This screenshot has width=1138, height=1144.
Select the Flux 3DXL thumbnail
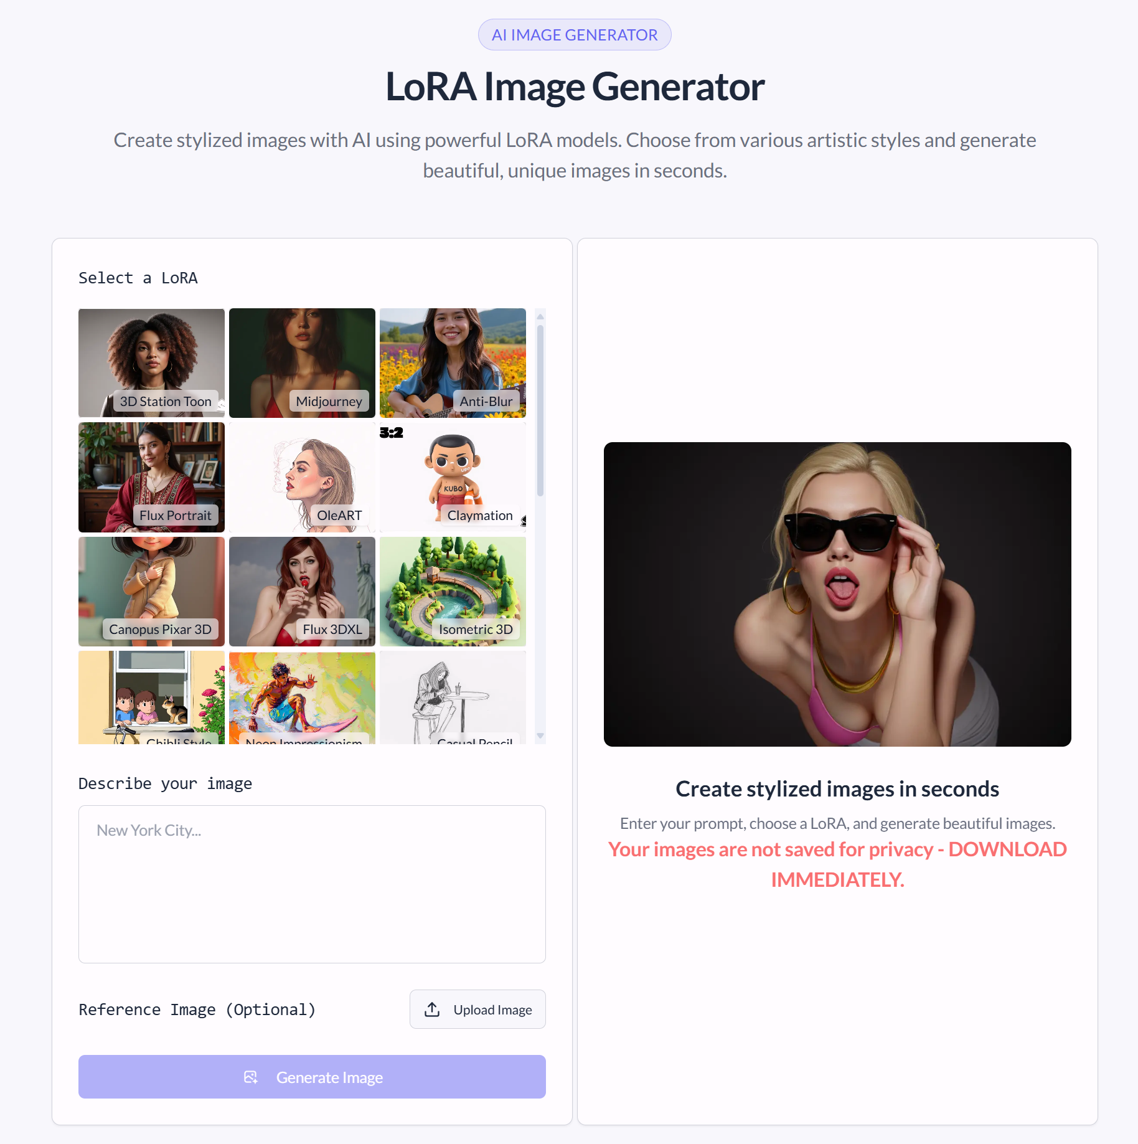point(302,591)
